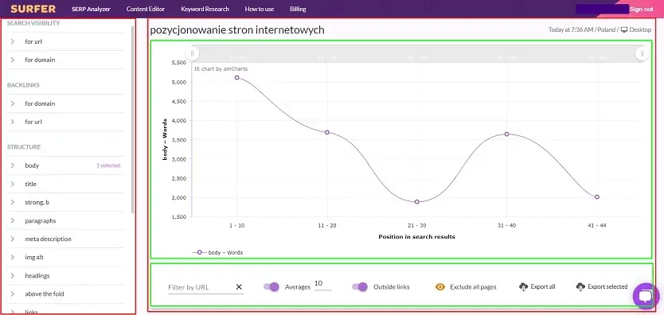Click the STRUCTURE section header
Screen dimensions: 664x315
tap(24, 146)
